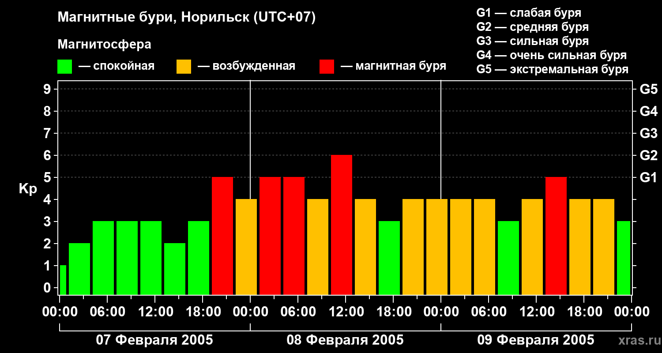Viewport: 662px width, 353px height.
Task: Select the red Kp 5 bar on 09 Февраля
Action: 556,236
